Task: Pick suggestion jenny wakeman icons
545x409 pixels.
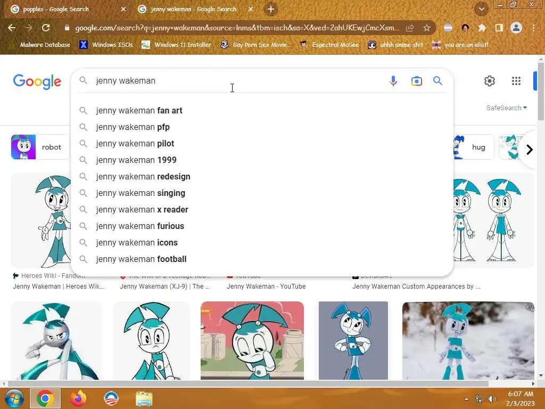Action: [262, 243]
